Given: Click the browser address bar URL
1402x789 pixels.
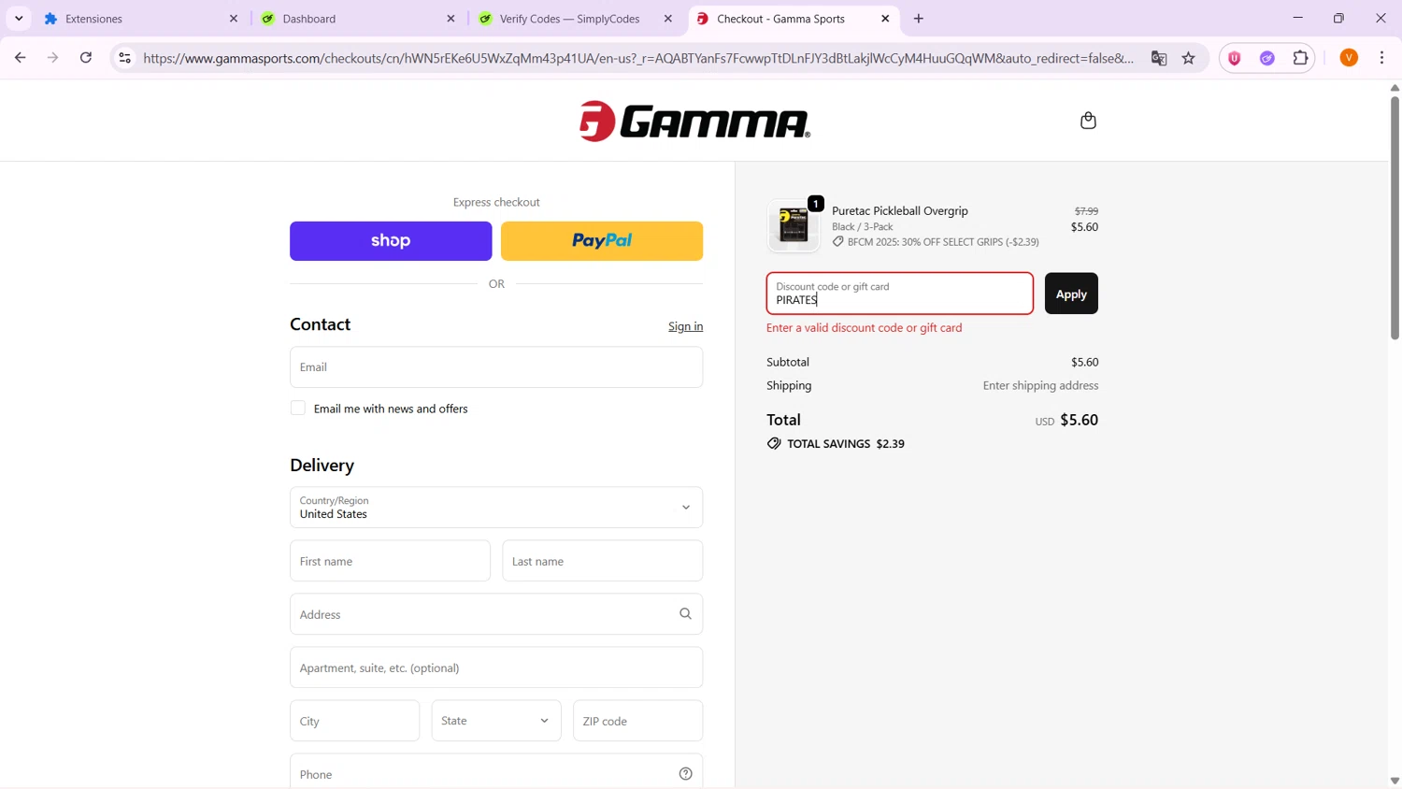Looking at the screenshot, I should [x=638, y=58].
